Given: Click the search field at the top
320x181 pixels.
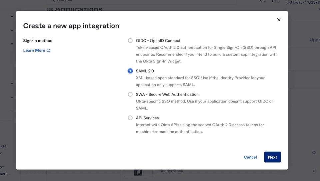Looking at the screenshot, I should pos(143,1).
